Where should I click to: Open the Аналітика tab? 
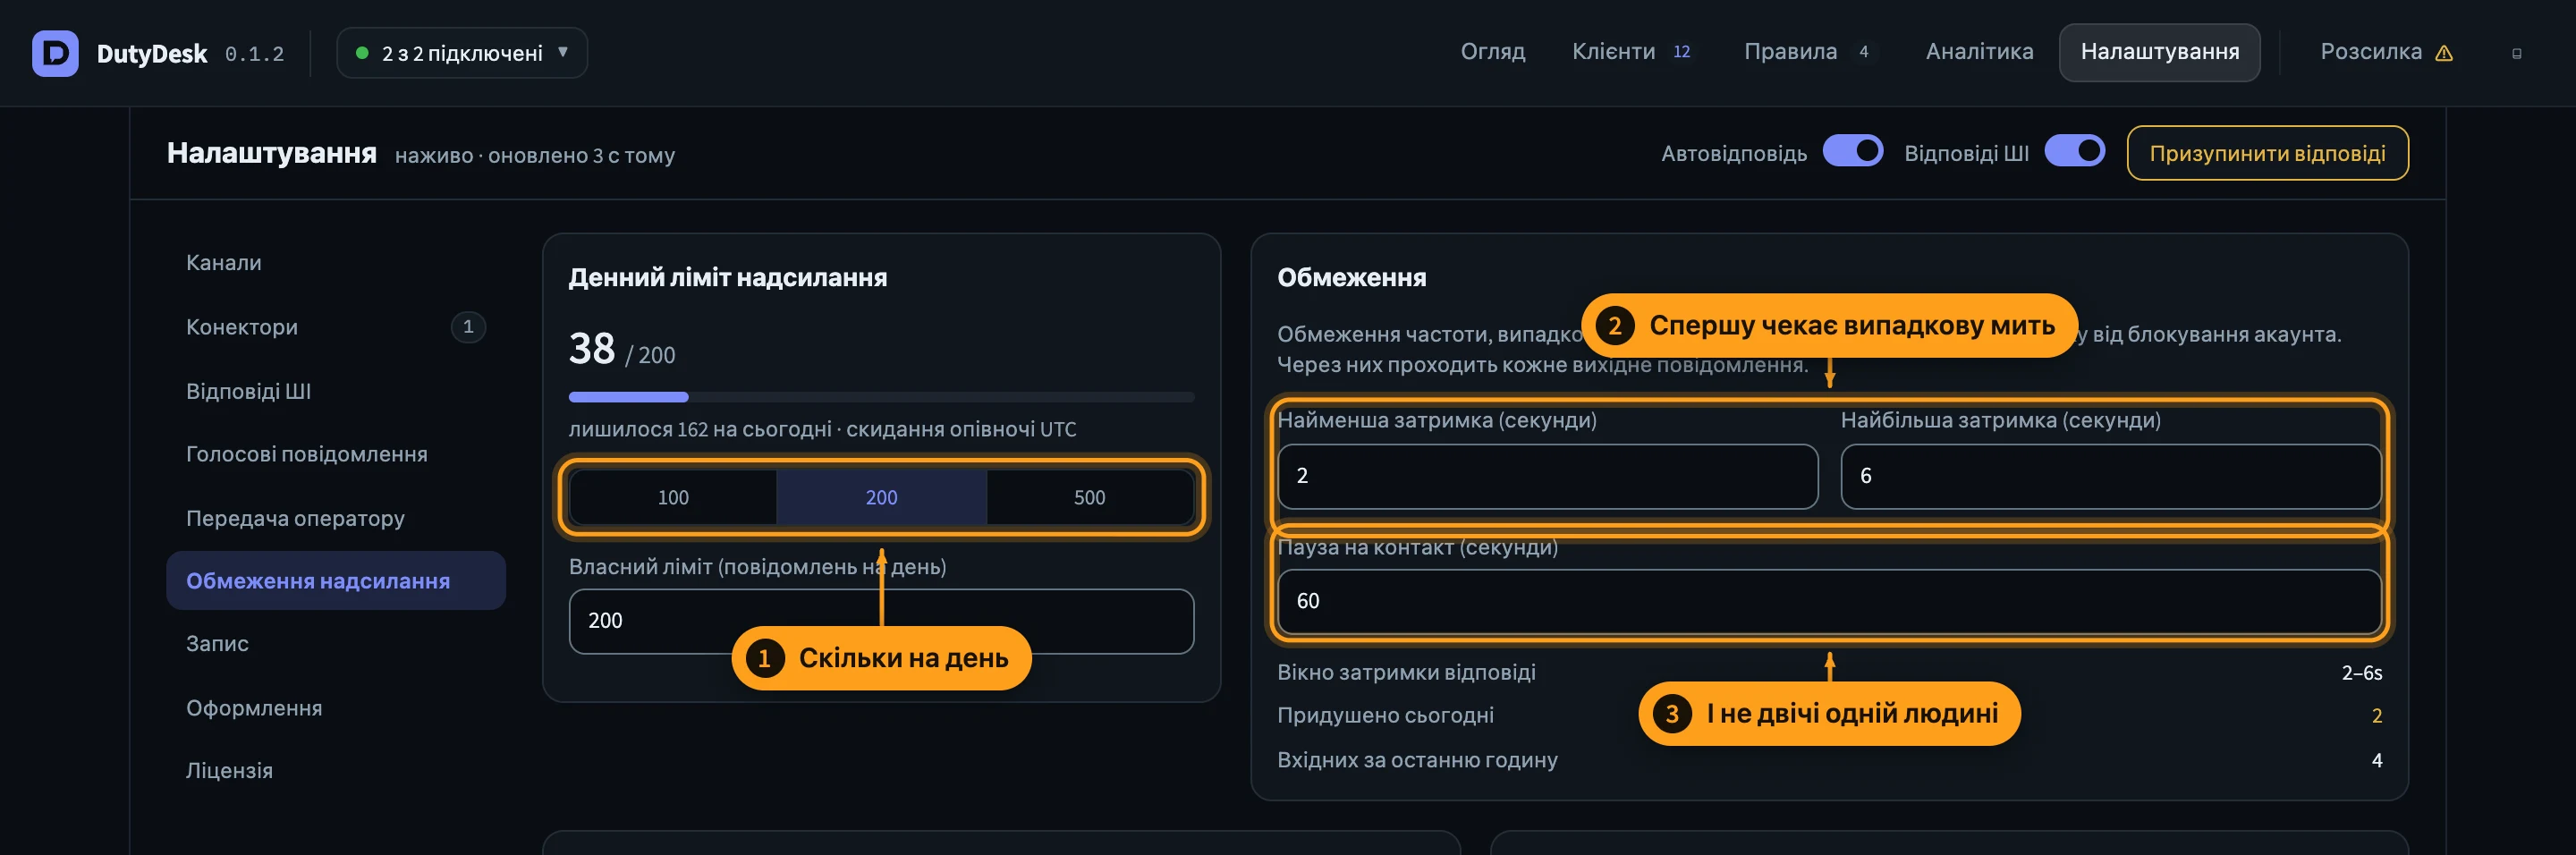point(1979,52)
